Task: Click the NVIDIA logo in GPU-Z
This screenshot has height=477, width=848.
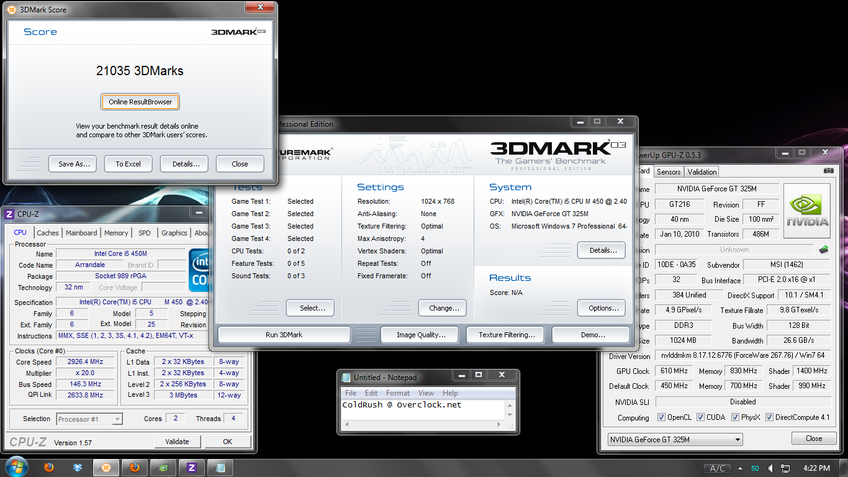Action: (807, 211)
